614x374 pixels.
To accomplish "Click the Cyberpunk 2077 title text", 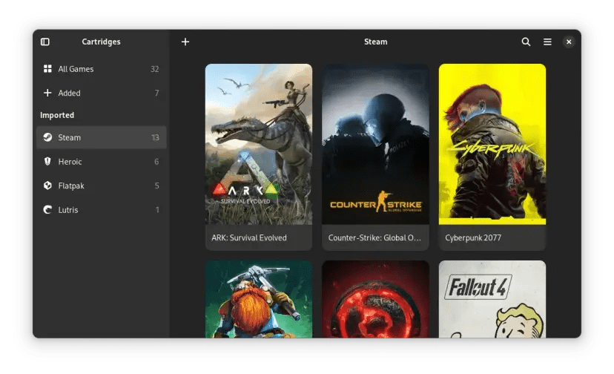I will 473,237.
